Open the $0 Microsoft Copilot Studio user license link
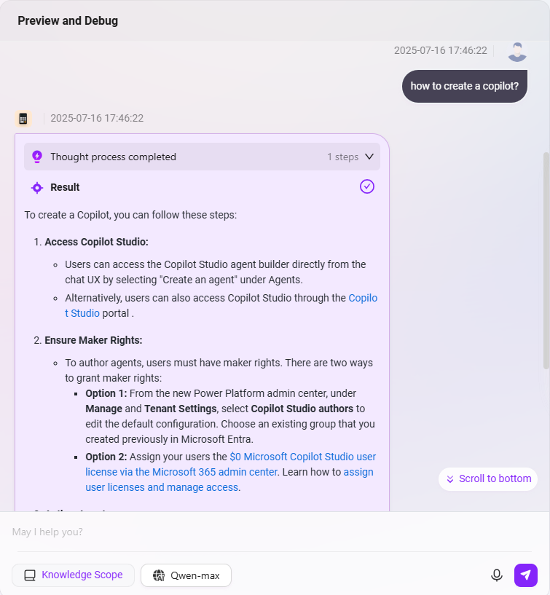The width and height of the screenshot is (550, 595). (231, 465)
